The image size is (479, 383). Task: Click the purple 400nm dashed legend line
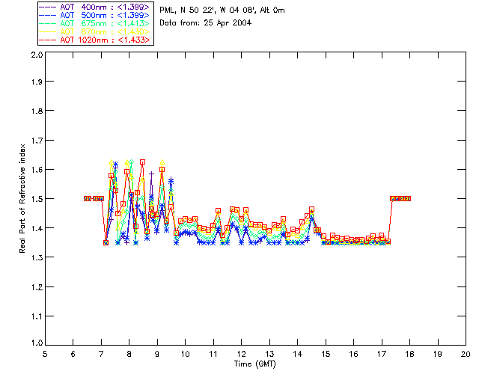[48, 7]
